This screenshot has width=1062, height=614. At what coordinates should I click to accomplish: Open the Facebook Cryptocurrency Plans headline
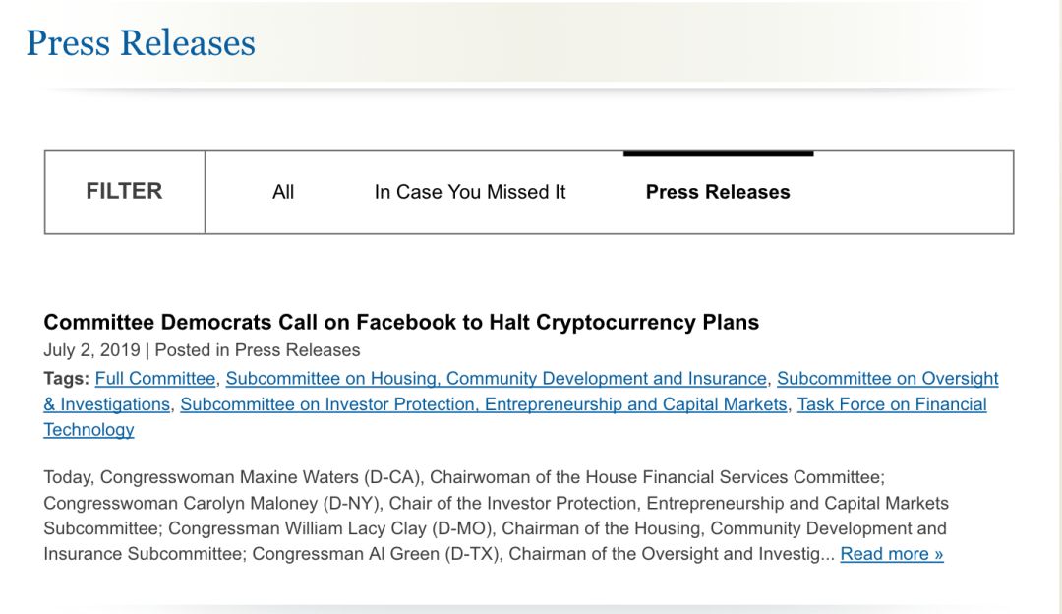coord(401,322)
